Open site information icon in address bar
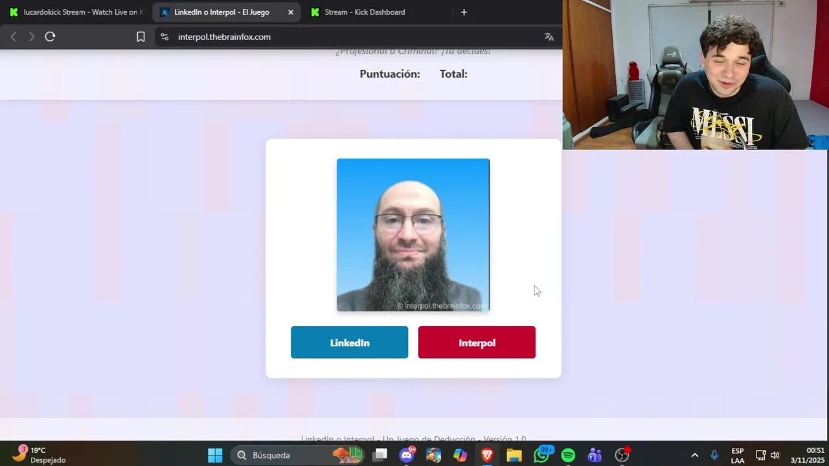The image size is (829, 466). [x=165, y=37]
